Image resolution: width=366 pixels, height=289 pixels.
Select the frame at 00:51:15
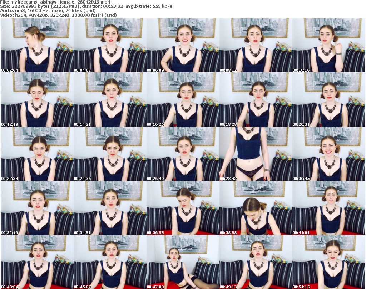[329, 262]
